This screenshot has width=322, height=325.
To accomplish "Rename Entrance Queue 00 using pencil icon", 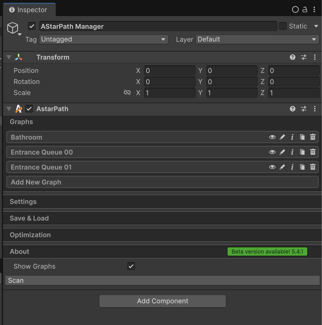I will pos(282,152).
